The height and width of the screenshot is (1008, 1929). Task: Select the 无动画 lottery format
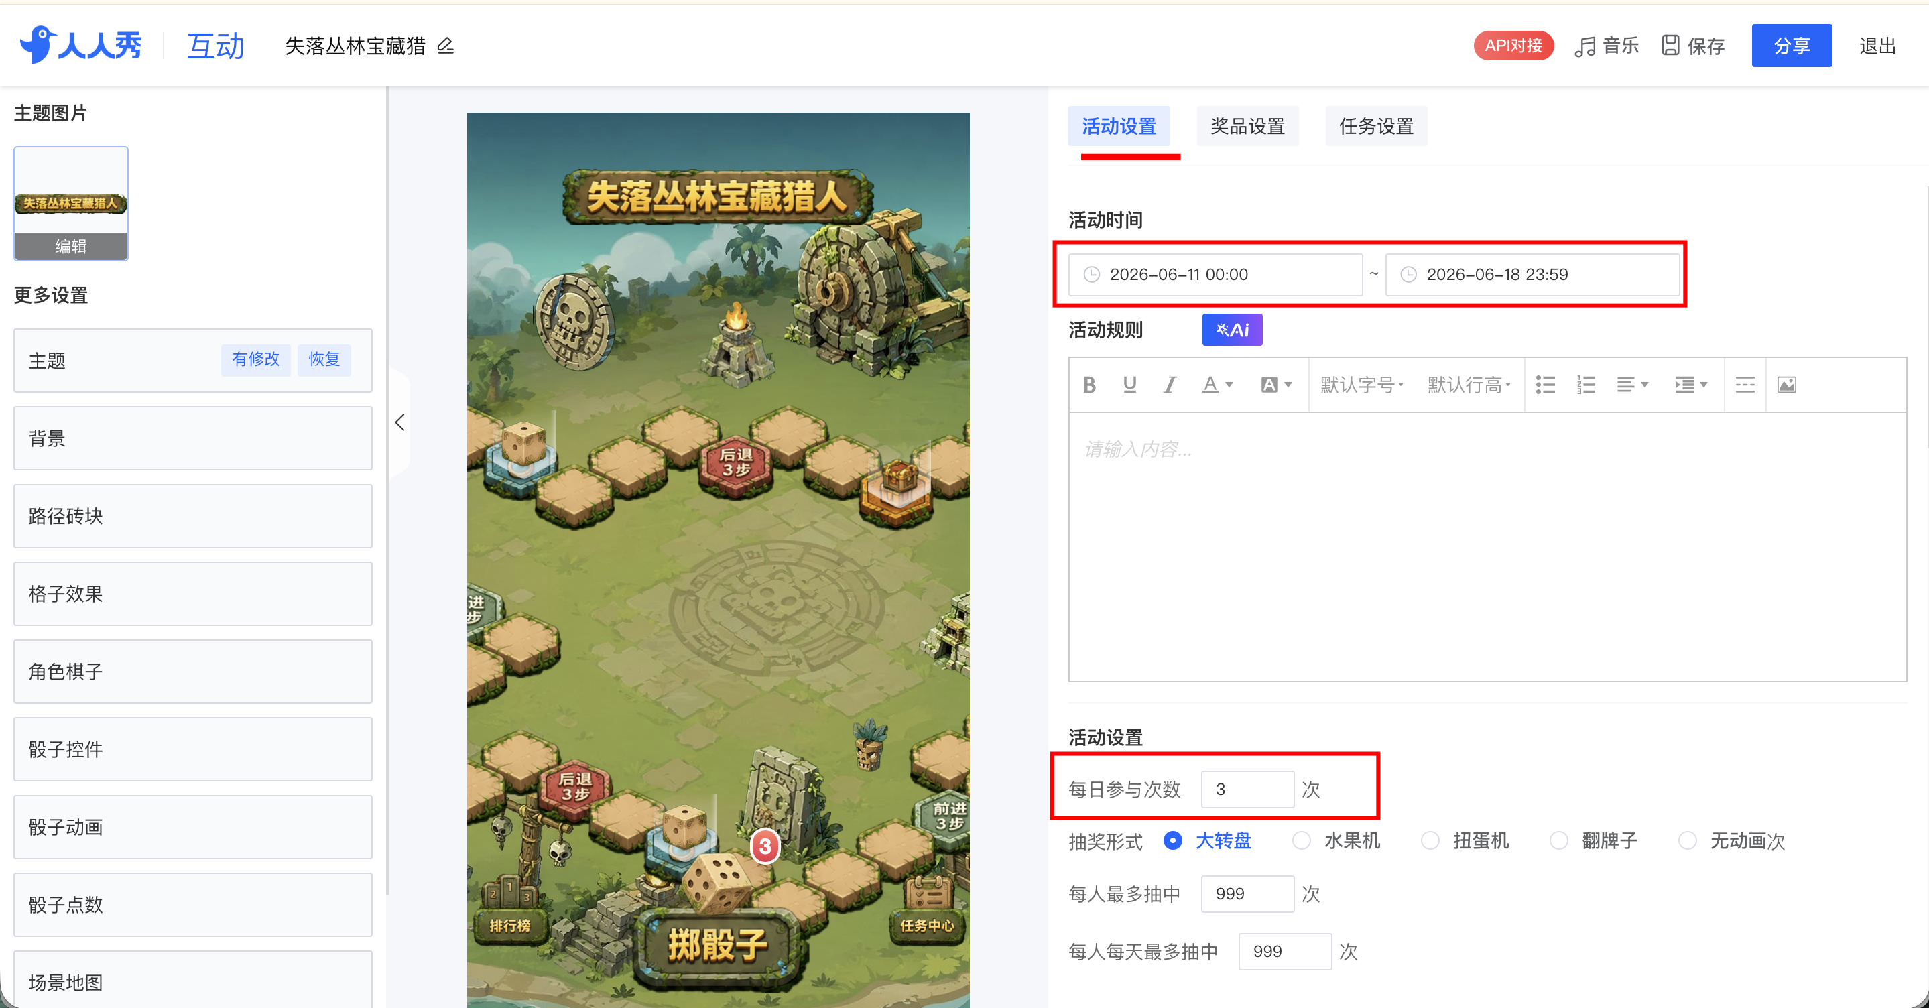[x=1723, y=841]
